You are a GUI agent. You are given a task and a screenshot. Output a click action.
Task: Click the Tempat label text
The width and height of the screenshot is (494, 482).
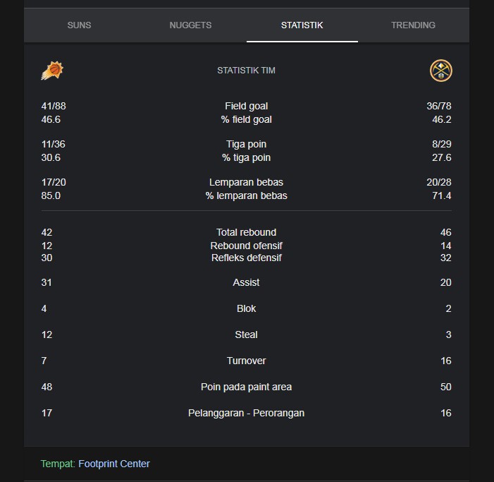[x=58, y=464]
